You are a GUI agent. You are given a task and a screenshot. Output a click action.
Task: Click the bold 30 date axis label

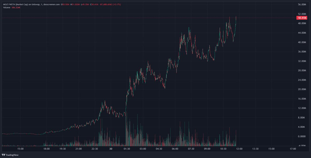111,149
